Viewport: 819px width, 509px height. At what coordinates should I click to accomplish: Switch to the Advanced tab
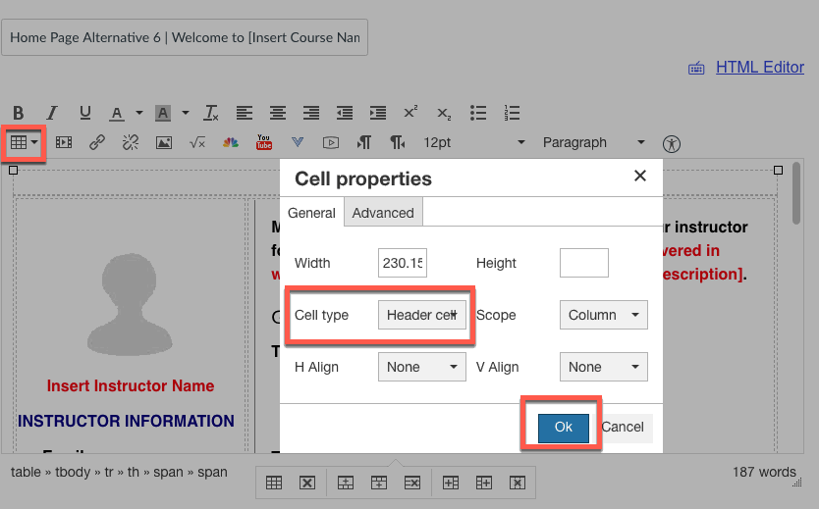(x=383, y=213)
